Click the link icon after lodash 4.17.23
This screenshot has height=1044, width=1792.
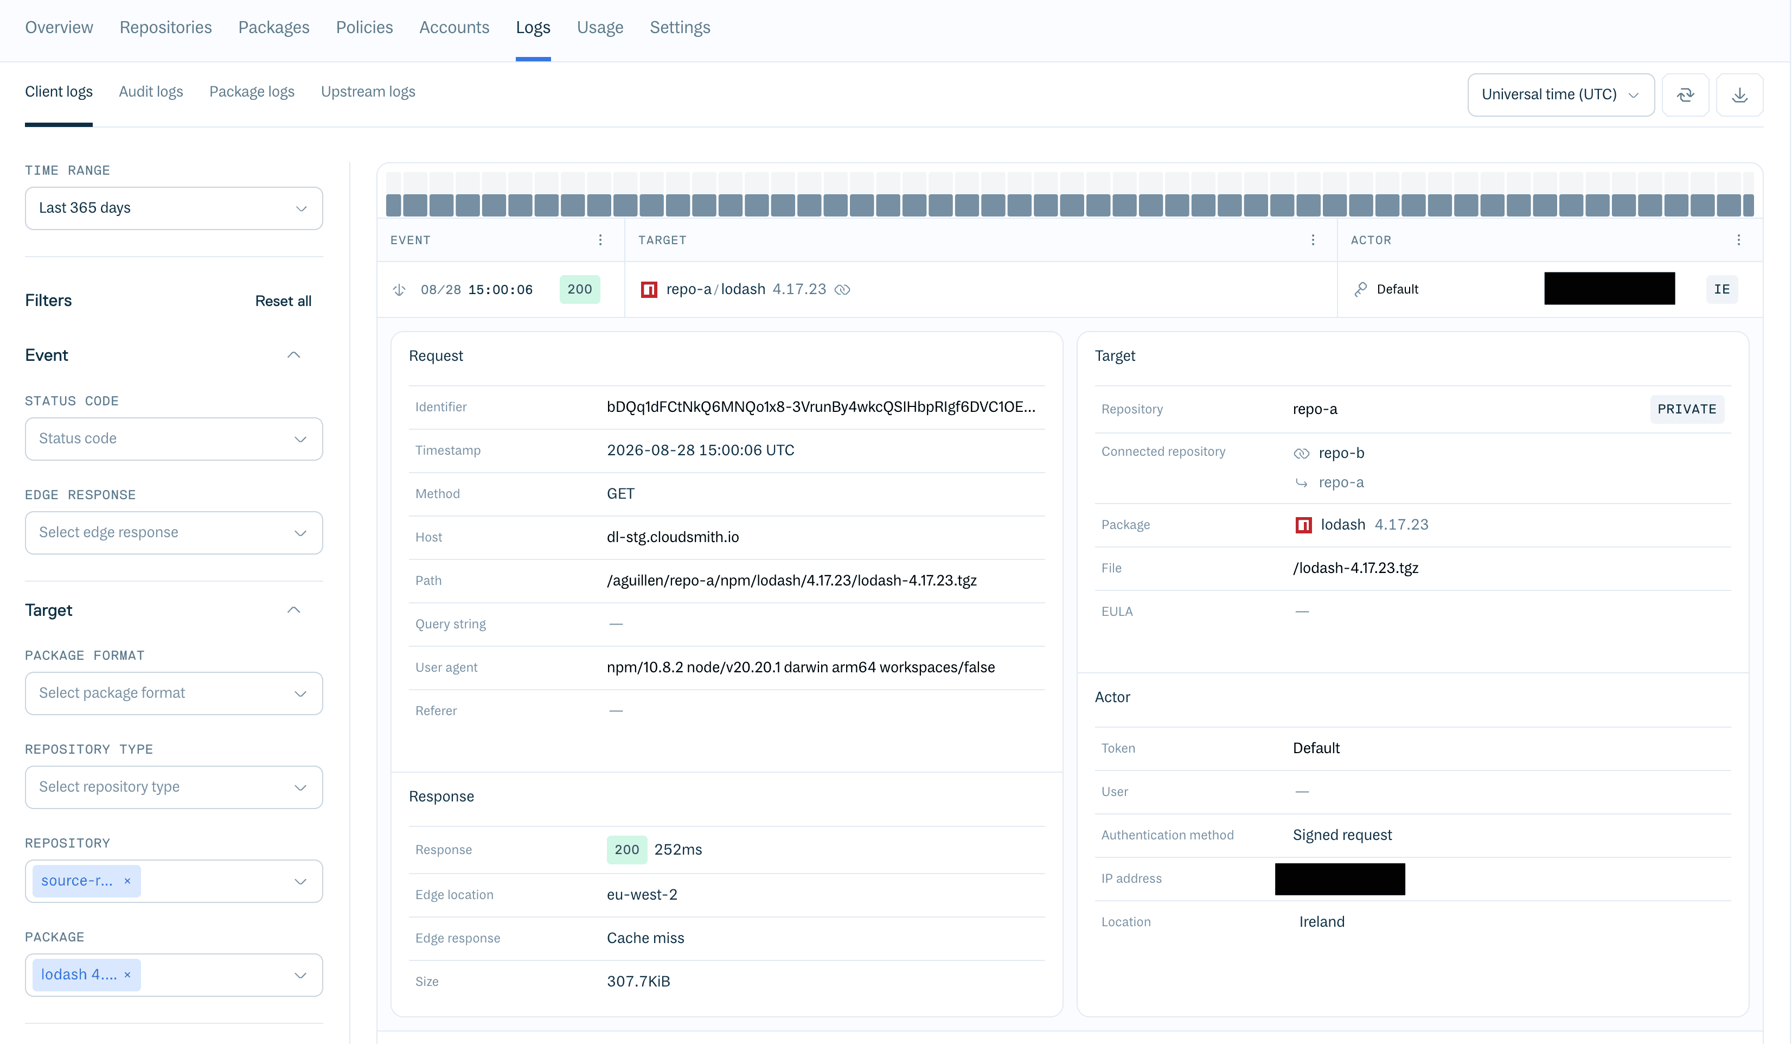pyautogui.click(x=843, y=290)
